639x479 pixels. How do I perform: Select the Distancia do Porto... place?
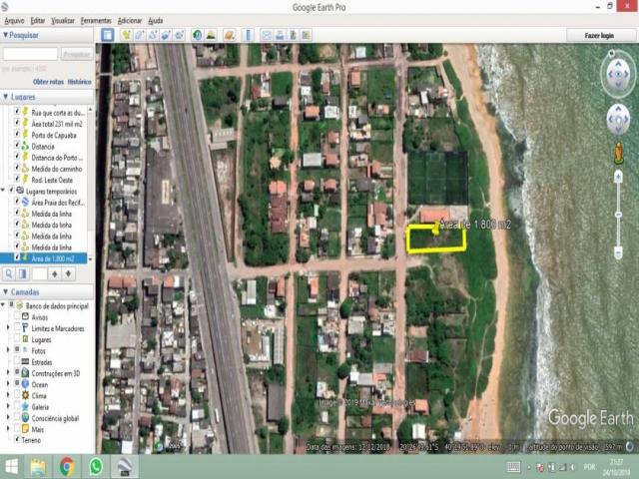tap(57, 158)
